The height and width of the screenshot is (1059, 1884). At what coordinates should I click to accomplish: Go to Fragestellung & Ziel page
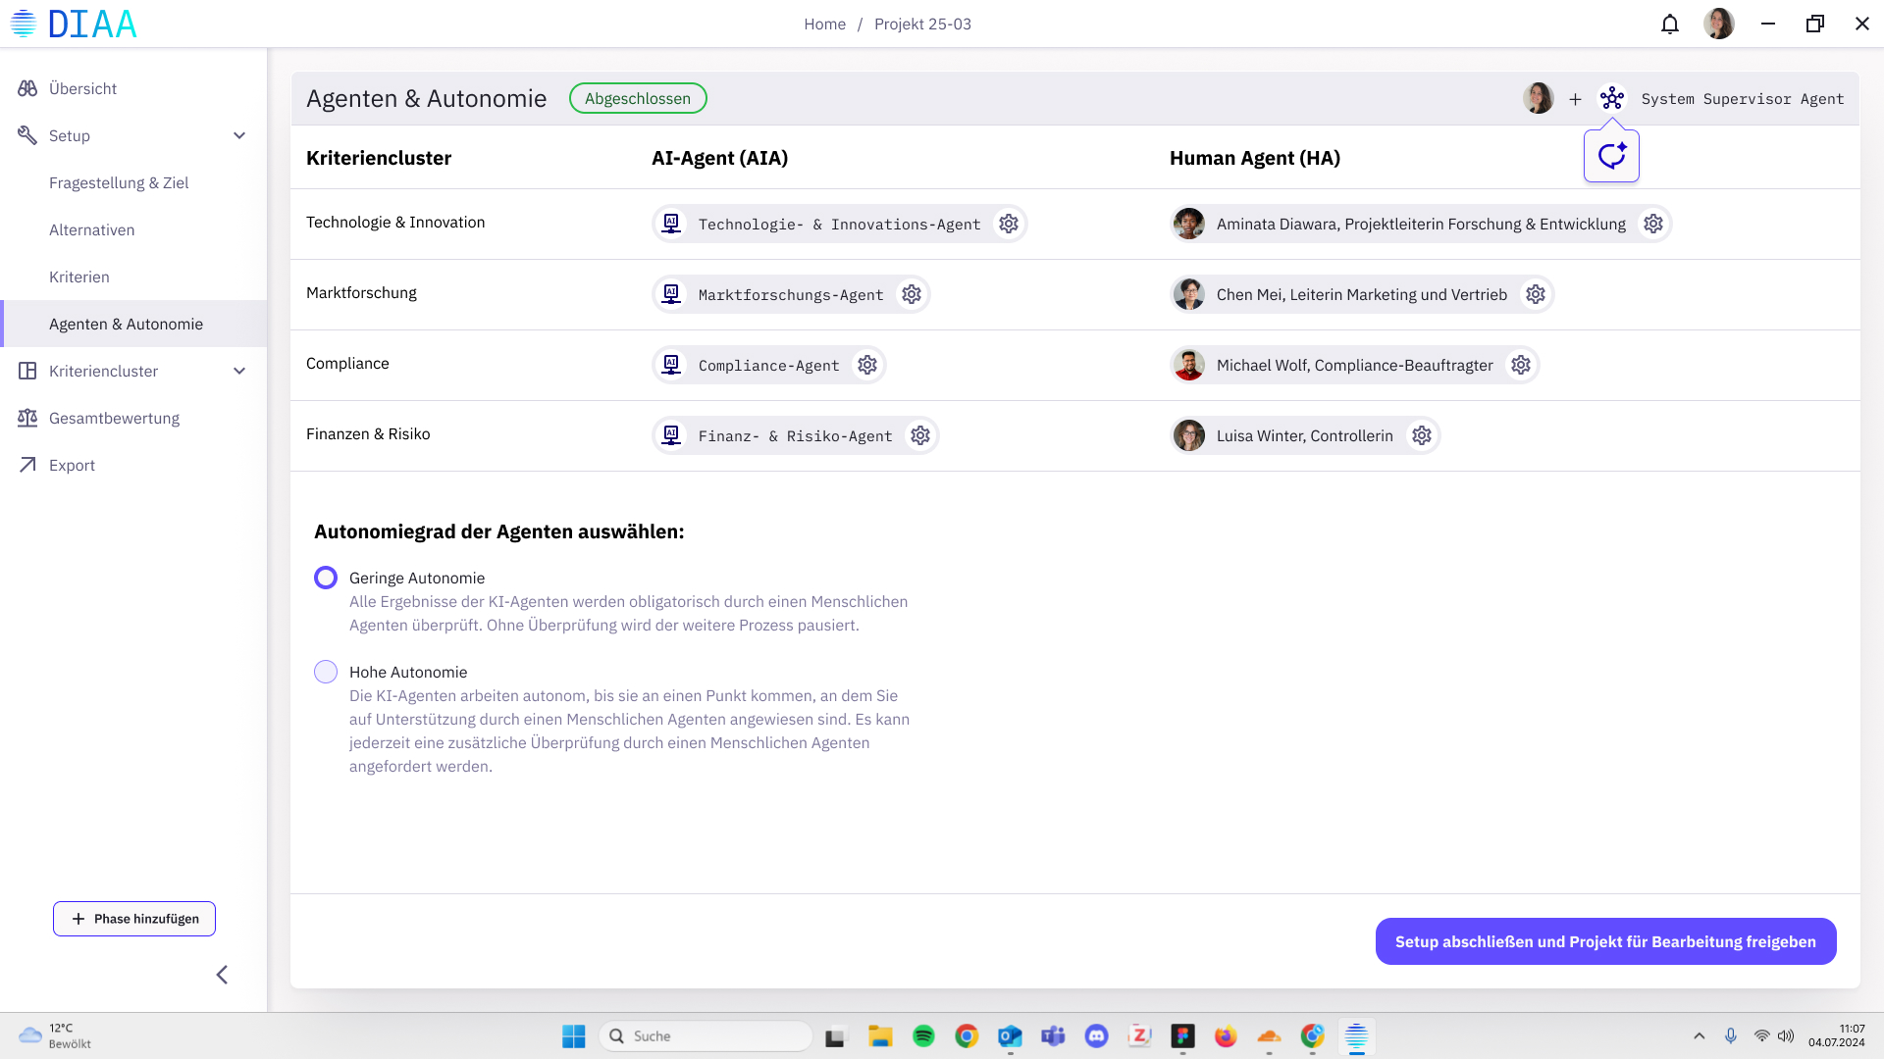(119, 182)
